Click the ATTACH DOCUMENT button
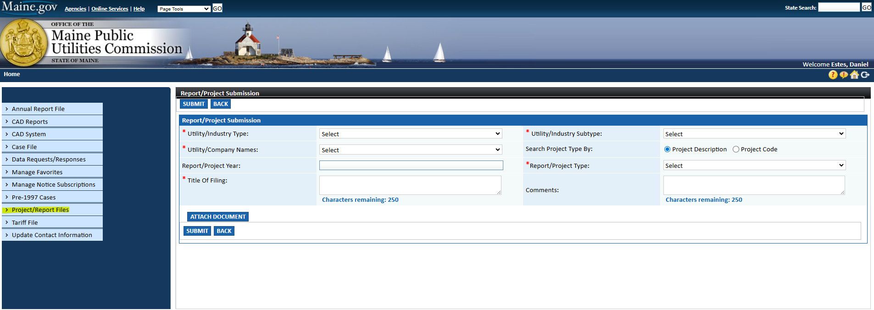Screen dimensions: 874x310 tap(218, 217)
